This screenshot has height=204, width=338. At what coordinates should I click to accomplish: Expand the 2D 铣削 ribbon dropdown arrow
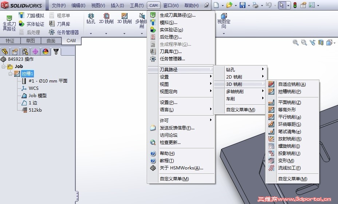[x=106, y=33]
